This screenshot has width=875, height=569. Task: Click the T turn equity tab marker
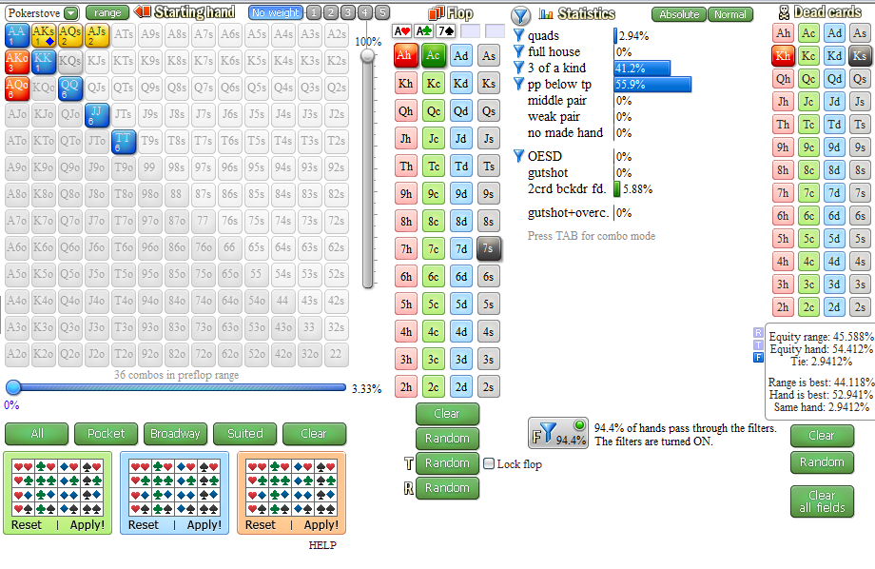(758, 345)
